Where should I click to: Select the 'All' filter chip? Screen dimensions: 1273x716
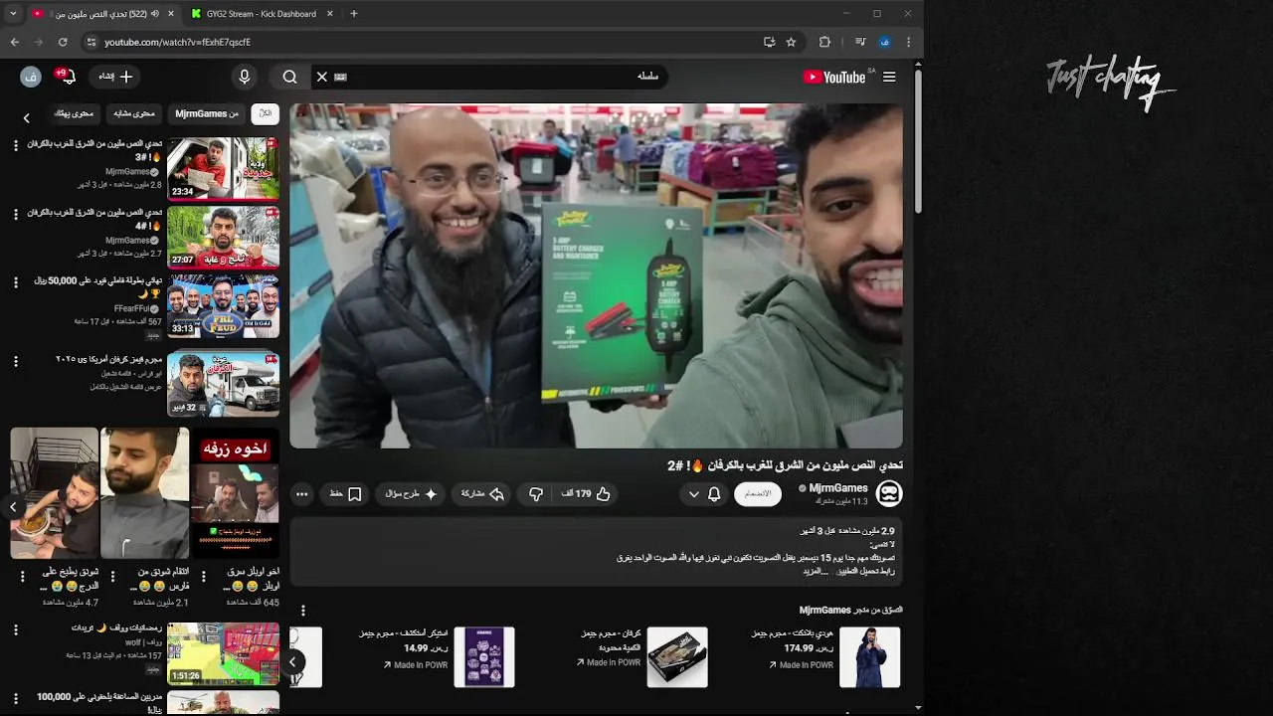(265, 113)
